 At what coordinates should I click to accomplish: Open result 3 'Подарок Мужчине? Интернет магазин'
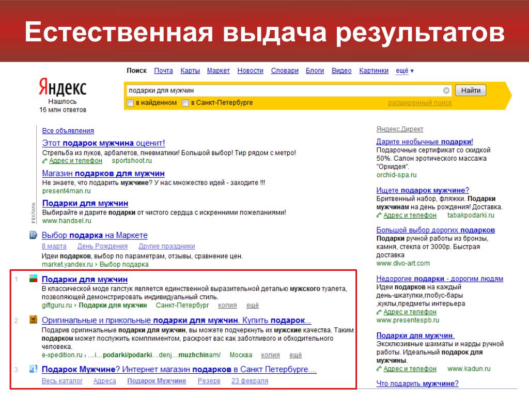click(x=179, y=369)
